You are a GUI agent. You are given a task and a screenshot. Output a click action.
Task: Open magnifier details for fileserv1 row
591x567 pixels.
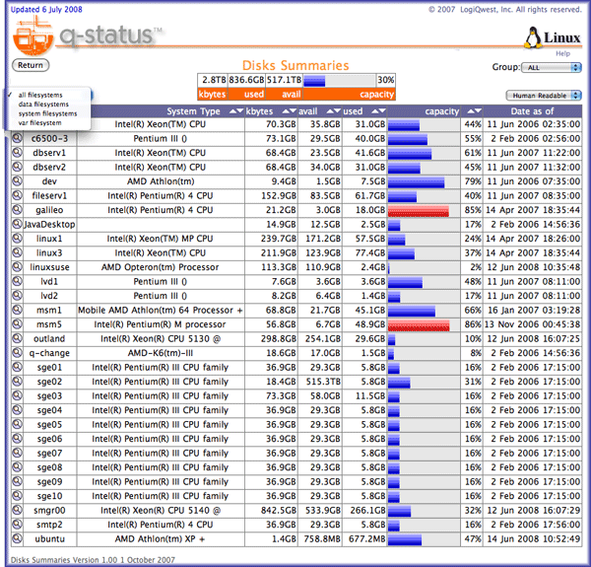point(17,196)
